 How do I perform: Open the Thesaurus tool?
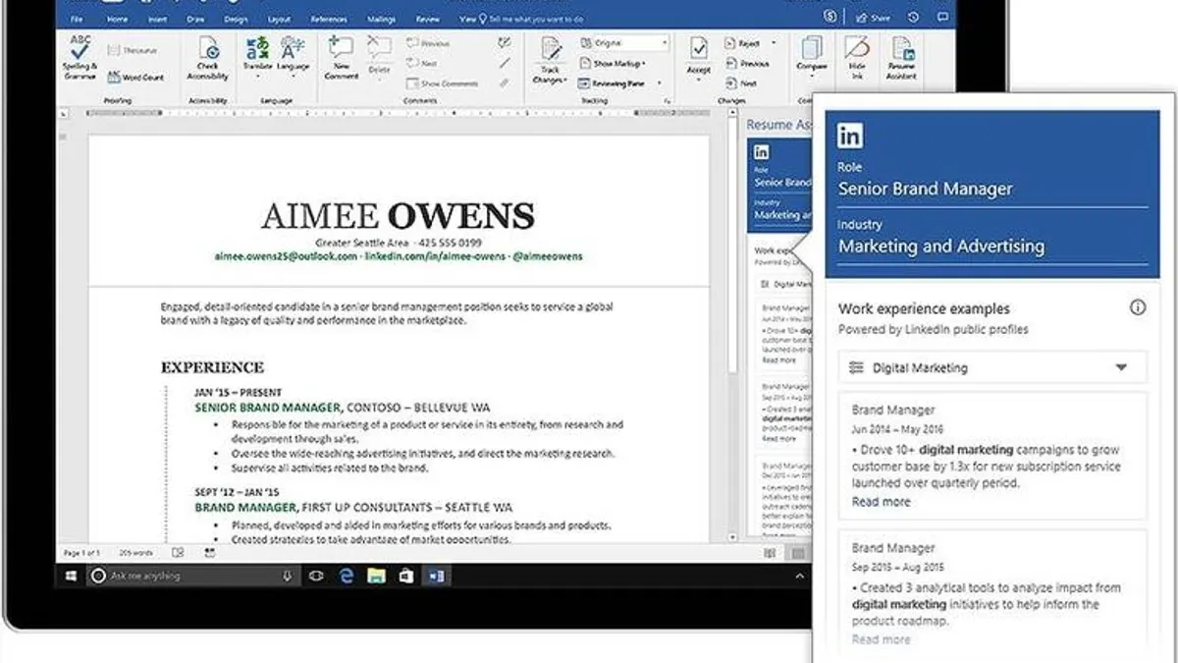click(x=132, y=49)
